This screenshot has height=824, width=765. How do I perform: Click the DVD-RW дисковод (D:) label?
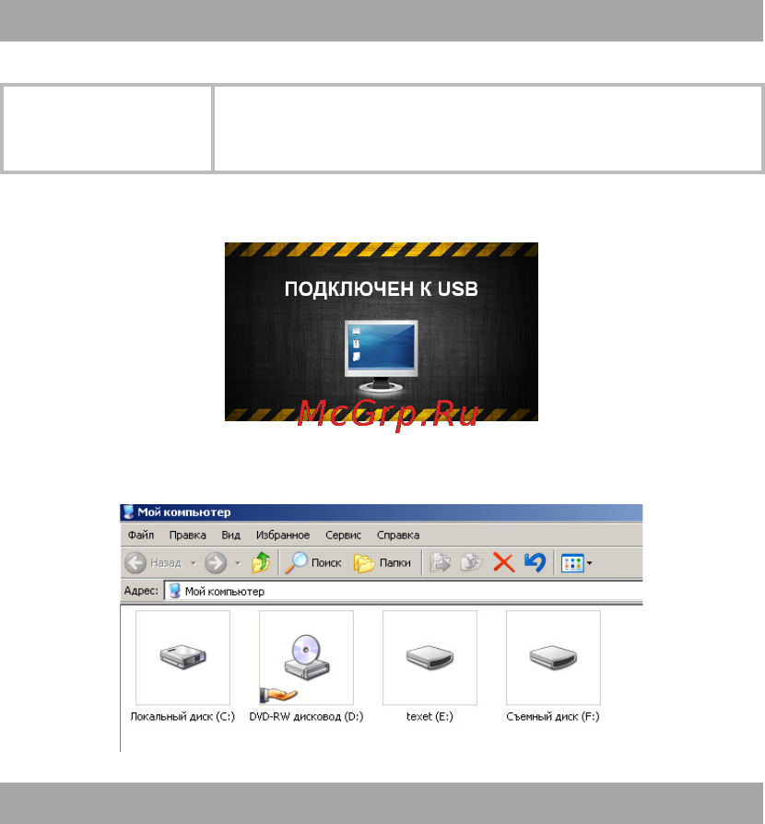point(306,717)
